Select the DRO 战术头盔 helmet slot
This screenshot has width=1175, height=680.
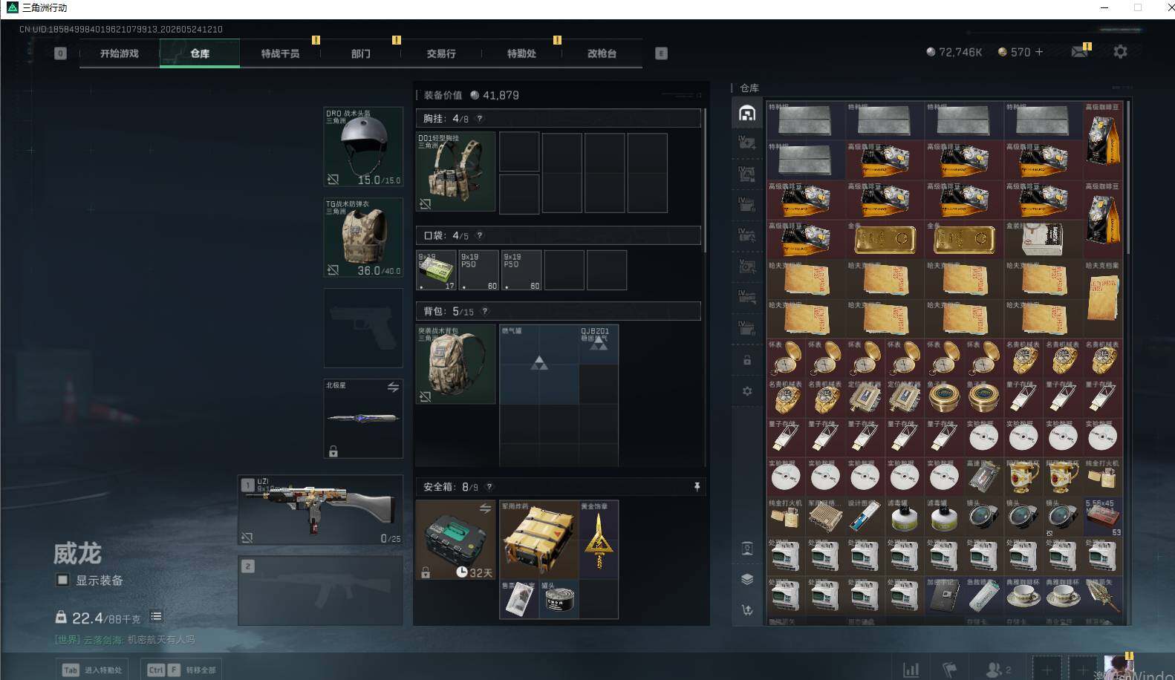pos(363,146)
